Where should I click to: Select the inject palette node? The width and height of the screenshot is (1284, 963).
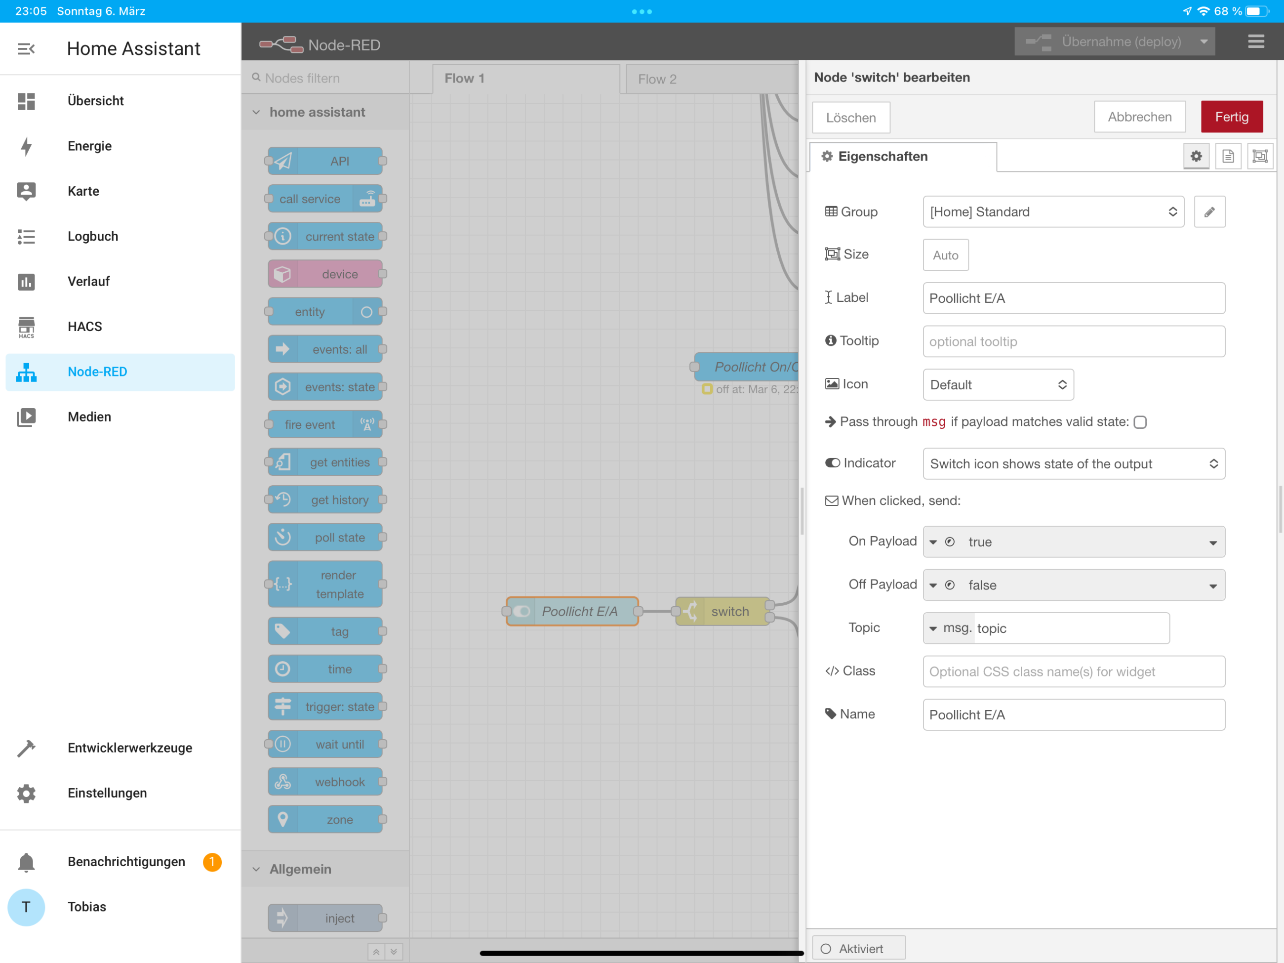point(325,918)
